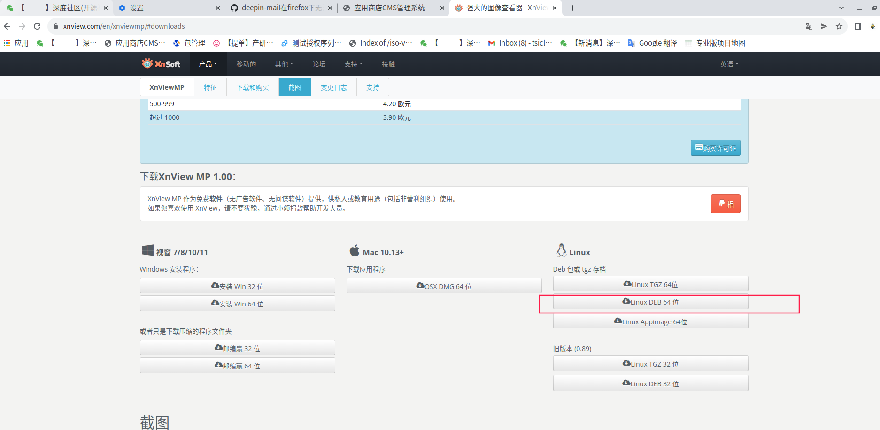Click the PayPal 捐 donate button
The height and width of the screenshot is (430, 880).
726,204
